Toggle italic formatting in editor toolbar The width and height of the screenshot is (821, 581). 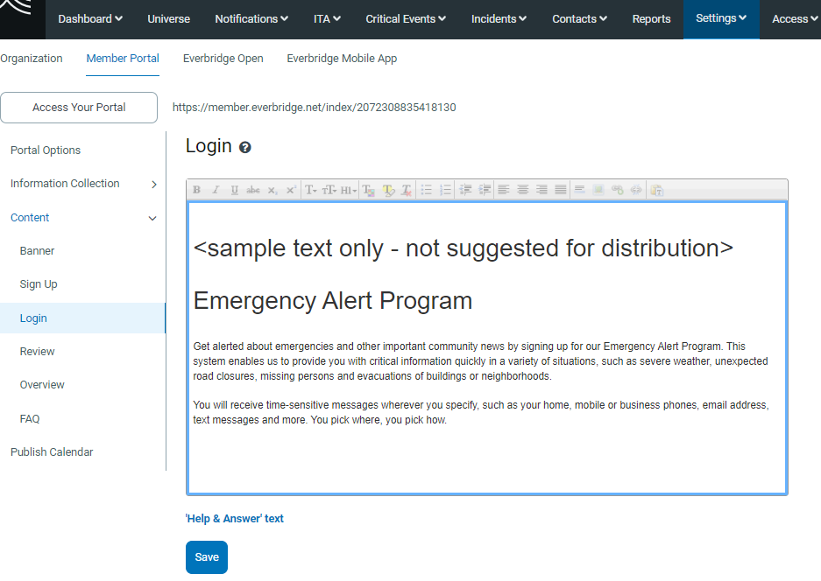tap(216, 190)
